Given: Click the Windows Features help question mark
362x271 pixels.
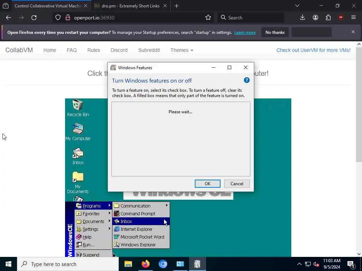Looking at the screenshot, I should 246,80.
